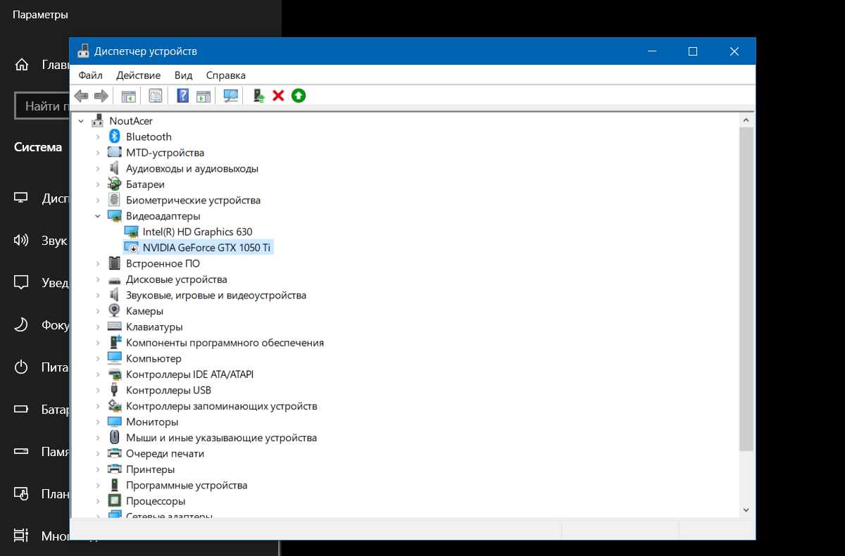Scan for hardware changes monitor icon

(231, 96)
